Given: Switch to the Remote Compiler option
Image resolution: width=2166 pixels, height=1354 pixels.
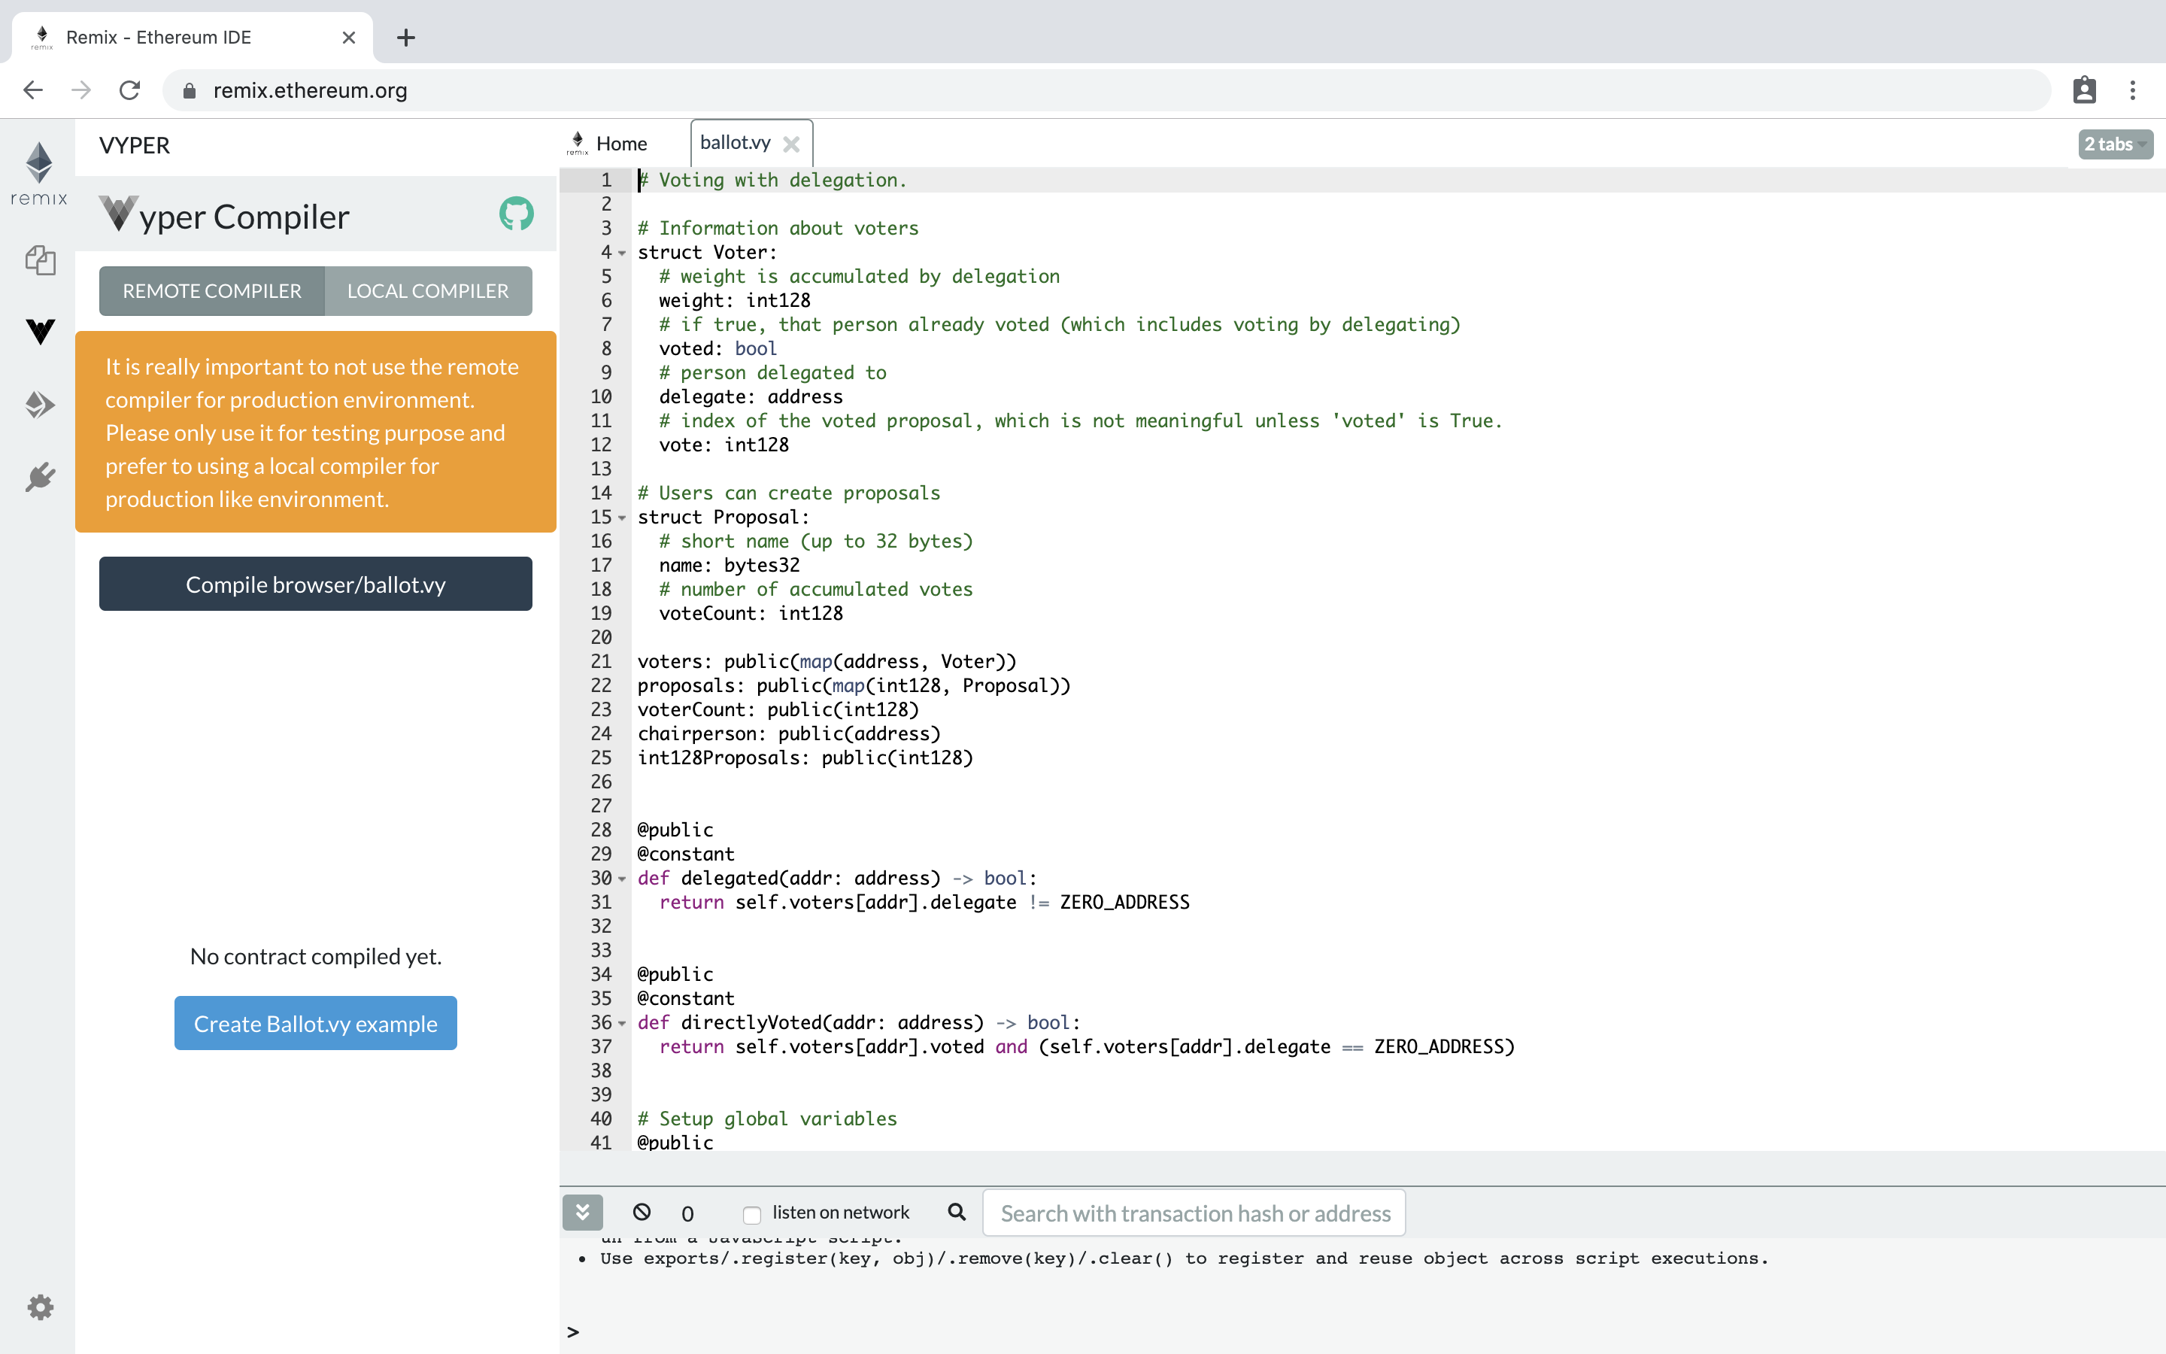Looking at the screenshot, I should (212, 291).
